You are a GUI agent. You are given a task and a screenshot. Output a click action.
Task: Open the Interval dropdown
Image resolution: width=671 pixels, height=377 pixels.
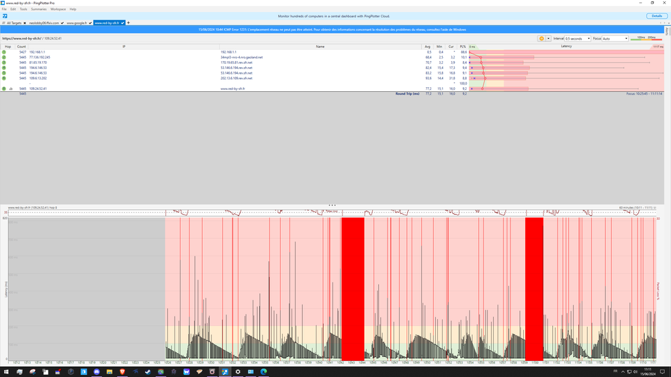pyautogui.click(x=578, y=38)
